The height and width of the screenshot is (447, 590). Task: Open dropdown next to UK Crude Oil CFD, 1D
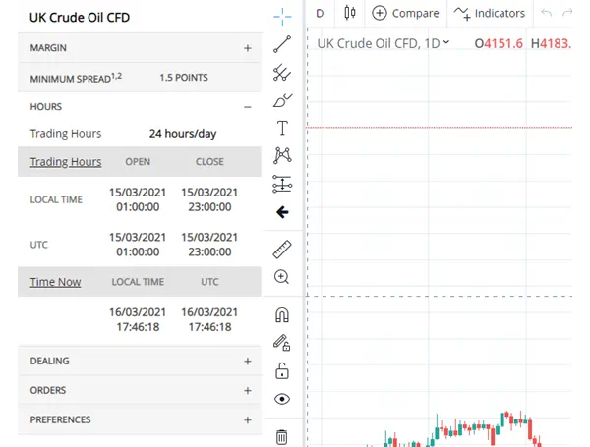point(446,42)
